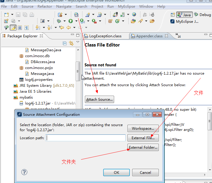Click the New file wizard icon

pyautogui.click(x=7, y=15)
